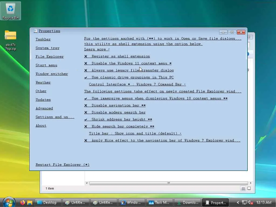The width and height of the screenshot is (276, 207).
Task: Open the Recycle Bin desktop icon
Action: pos(11,11)
